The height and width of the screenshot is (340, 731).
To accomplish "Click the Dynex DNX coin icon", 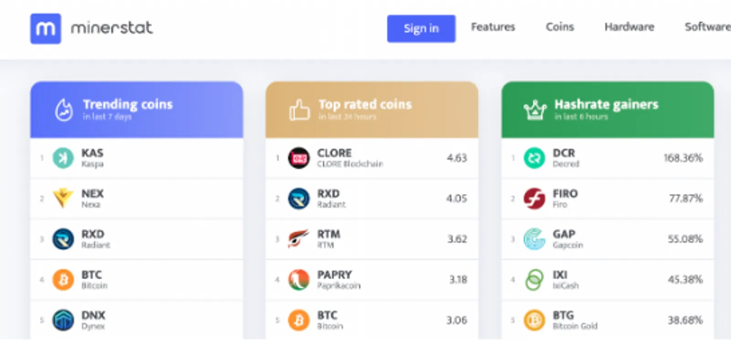I will (63, 320).
